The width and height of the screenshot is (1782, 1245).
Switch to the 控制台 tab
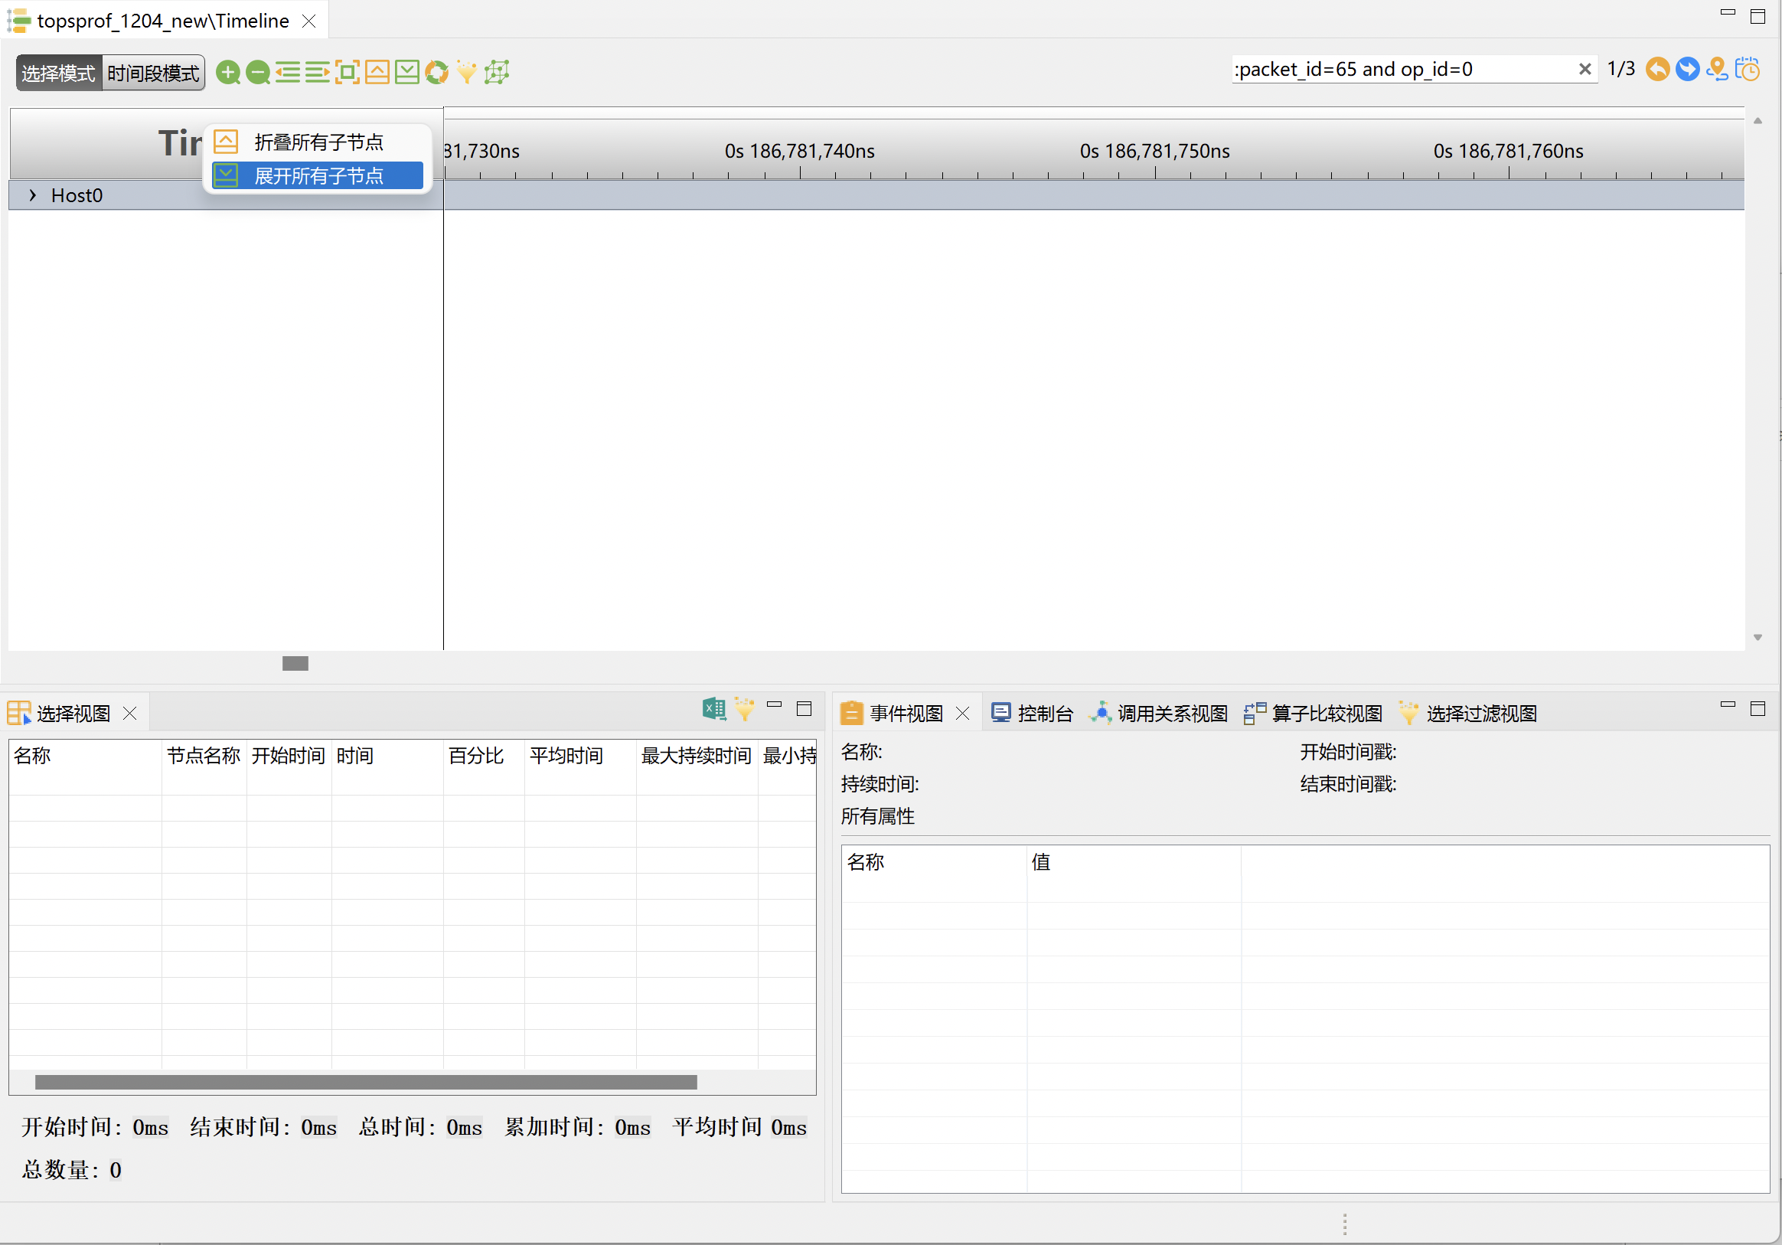1033,714
